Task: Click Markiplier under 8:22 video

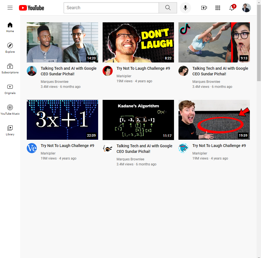Action: 124,76
